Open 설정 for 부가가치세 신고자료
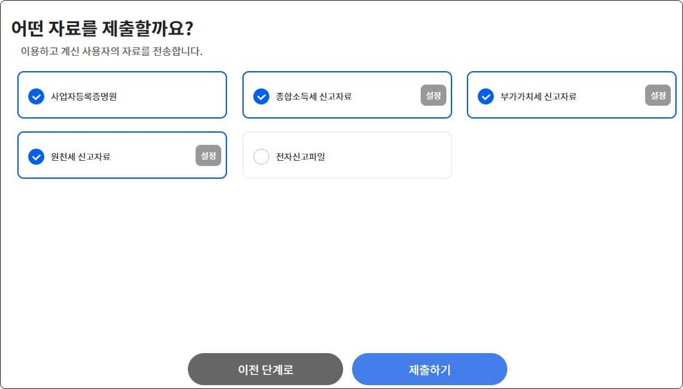This screenshot has width=683, height=389. tap(657, 94)
